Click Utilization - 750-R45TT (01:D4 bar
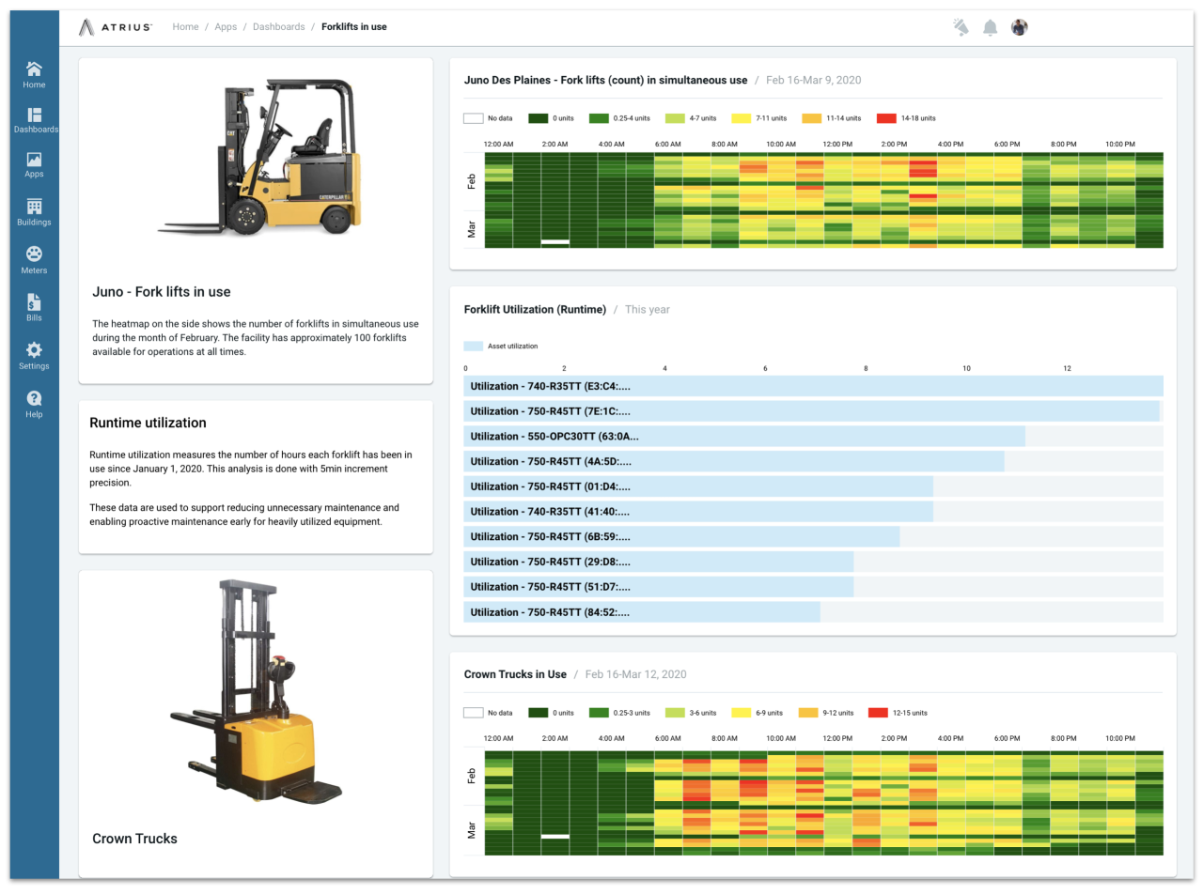 (698, 486)
